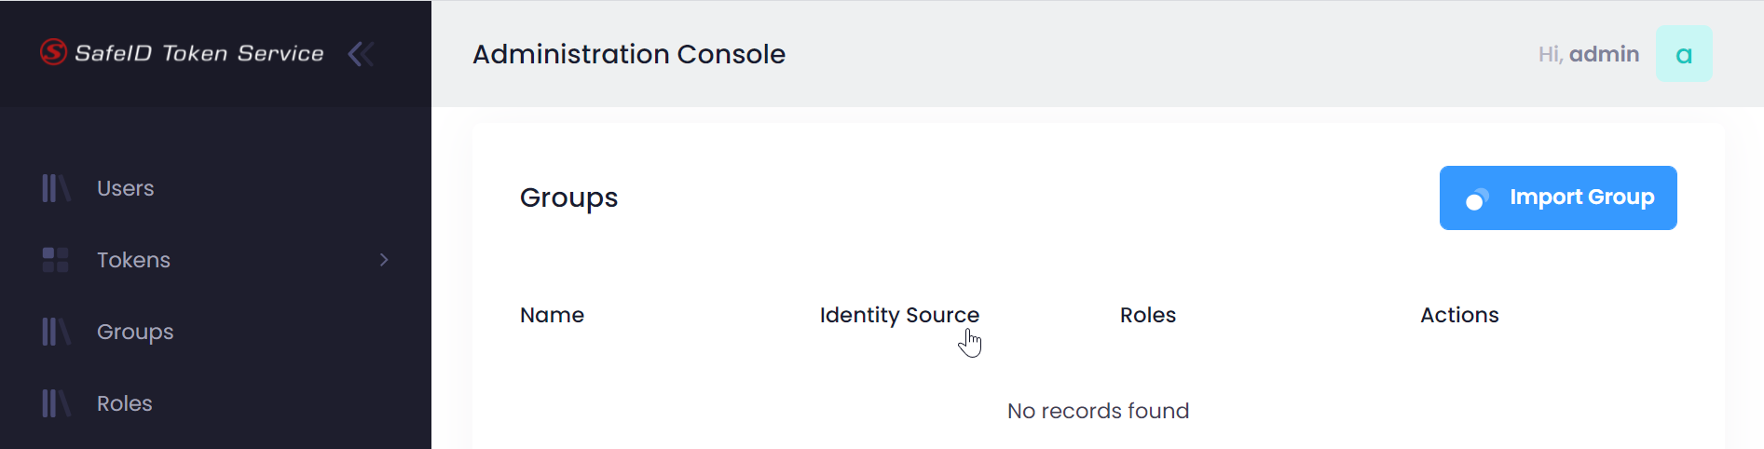This screenshot has width=1764, height=449.
Task: Click the Roles sidebar icon
Action: click(55, 403)
